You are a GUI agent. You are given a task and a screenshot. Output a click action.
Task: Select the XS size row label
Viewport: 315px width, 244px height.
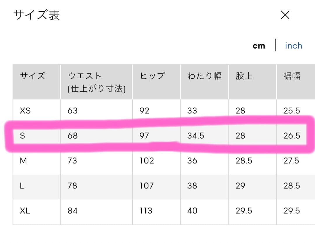[x=25, y=110]
